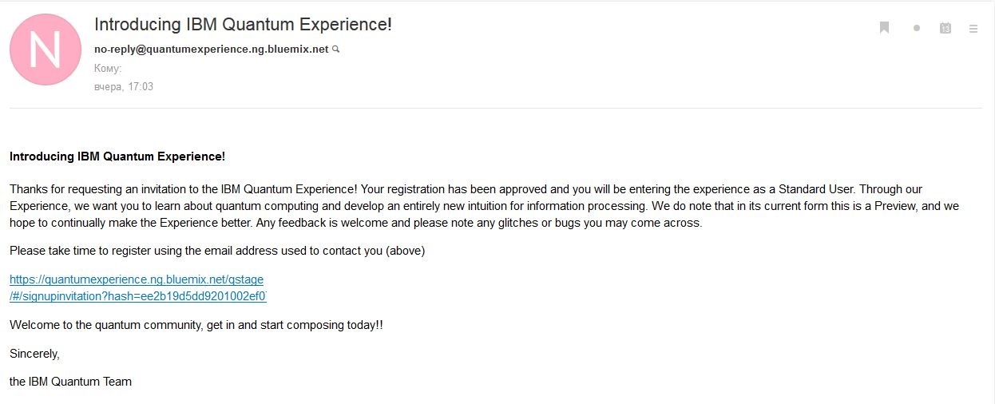
Task: Click "the IBM Quantum Team" signature
Action: [70, 382]
